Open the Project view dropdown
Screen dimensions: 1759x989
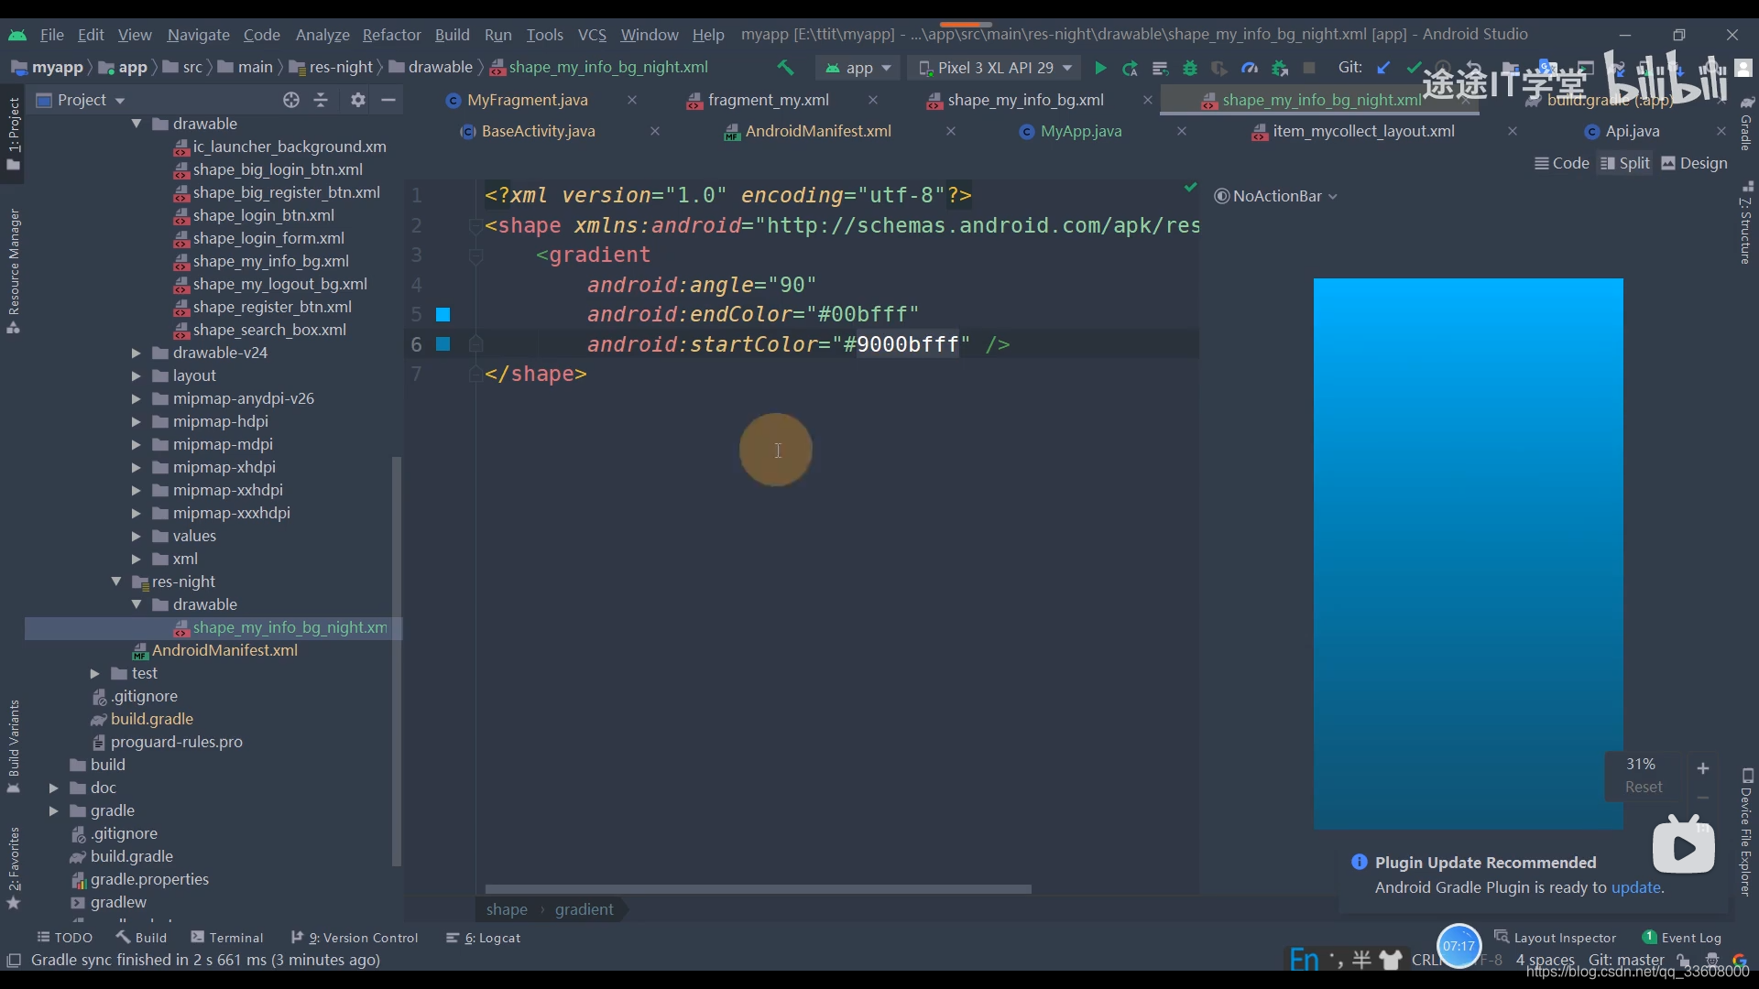tap(81, 100)
